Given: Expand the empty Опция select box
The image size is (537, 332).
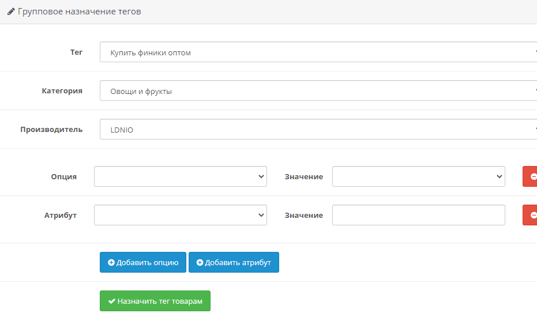Looking at the screenshot, I should coord(180,177).
